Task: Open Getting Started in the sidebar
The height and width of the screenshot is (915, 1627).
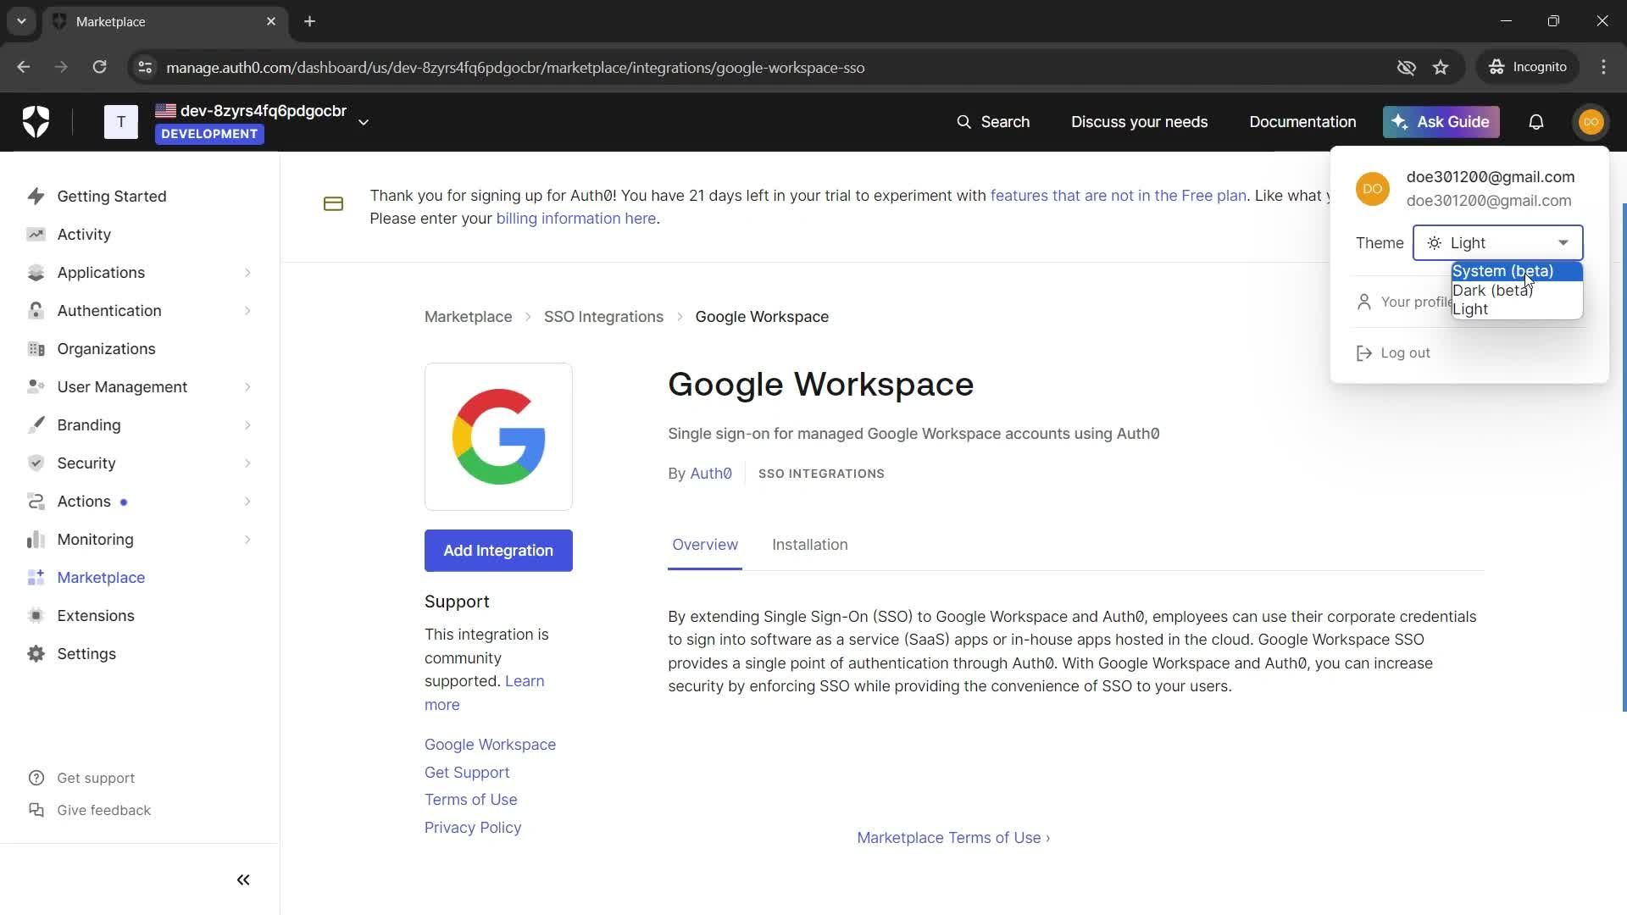Action: click(111, 196)
